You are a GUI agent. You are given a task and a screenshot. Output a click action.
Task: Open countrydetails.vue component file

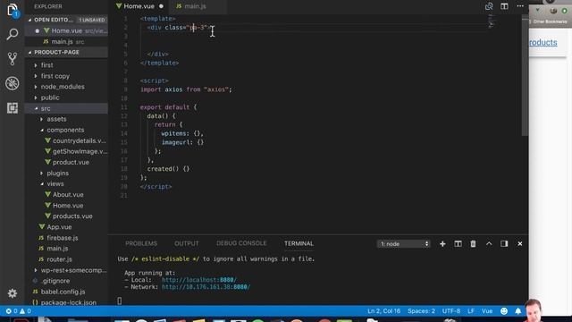[79, 140]
